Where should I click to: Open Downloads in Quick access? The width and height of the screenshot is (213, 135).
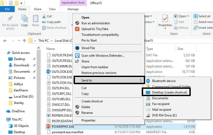pos(21,65)
